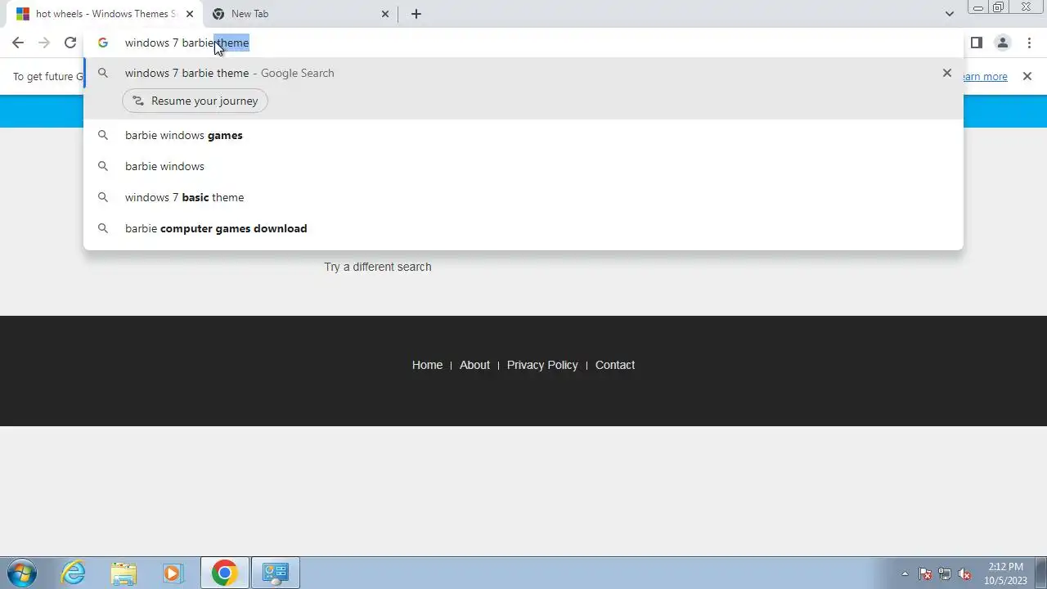Show hidden system tray icons
1047x589 pixels.
pos(905,573)
